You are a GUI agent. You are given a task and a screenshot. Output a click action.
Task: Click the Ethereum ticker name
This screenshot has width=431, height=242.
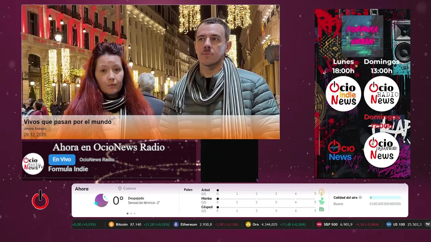(x=189, y=224)
